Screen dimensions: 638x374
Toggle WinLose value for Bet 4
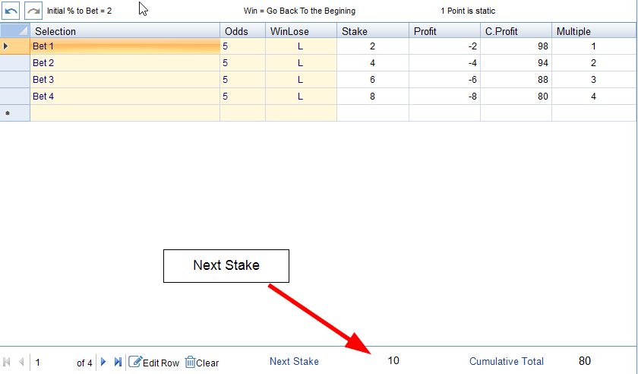301,97
